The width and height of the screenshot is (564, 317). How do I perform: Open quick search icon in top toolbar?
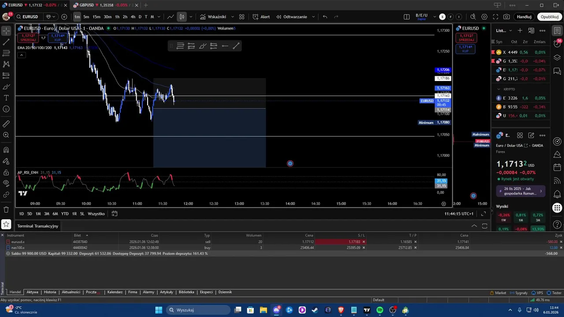pyautogui.click(x=473, y=17)
